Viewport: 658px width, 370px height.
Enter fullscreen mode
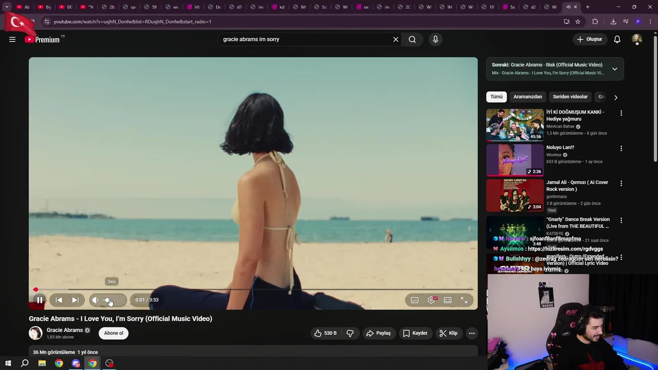[x=464, y=300]
